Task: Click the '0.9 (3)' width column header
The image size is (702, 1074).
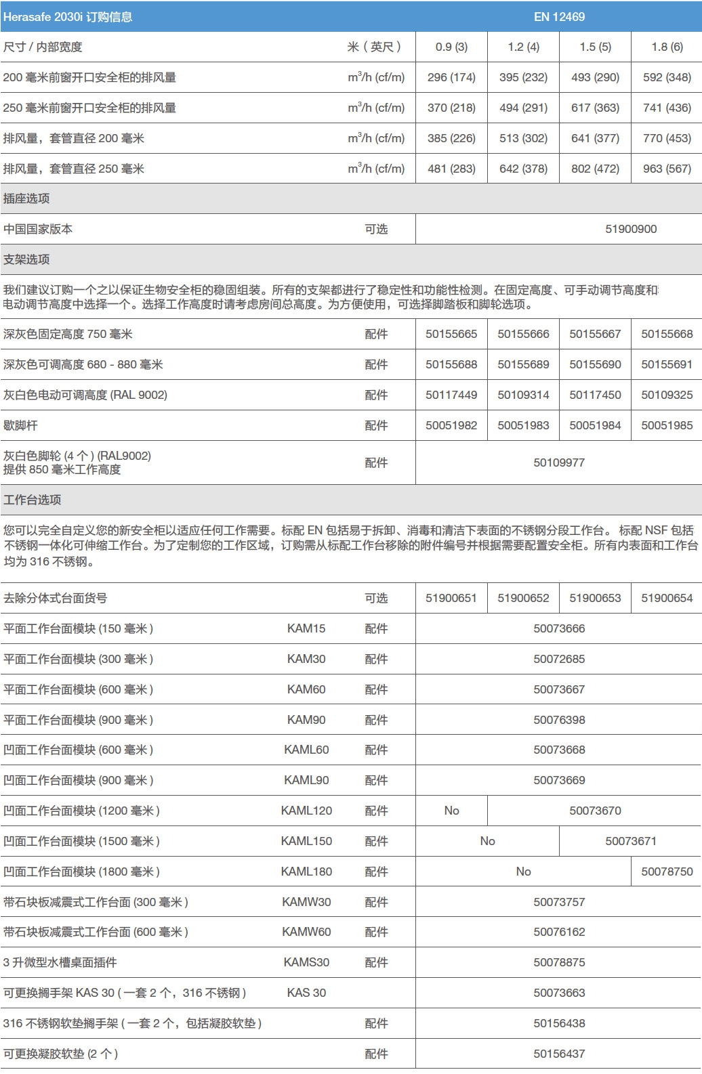Action: pyautogui.click(x=451, y=47)
